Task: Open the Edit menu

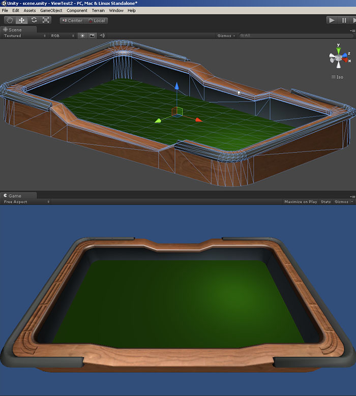Action: (x=16, y=10)
